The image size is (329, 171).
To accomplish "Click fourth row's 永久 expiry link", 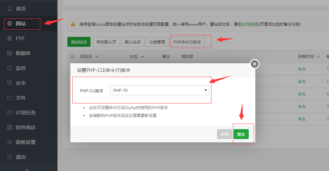I will click(302, 106).
